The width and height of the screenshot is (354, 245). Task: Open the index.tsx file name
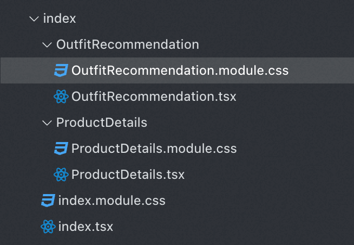point(86,227)
